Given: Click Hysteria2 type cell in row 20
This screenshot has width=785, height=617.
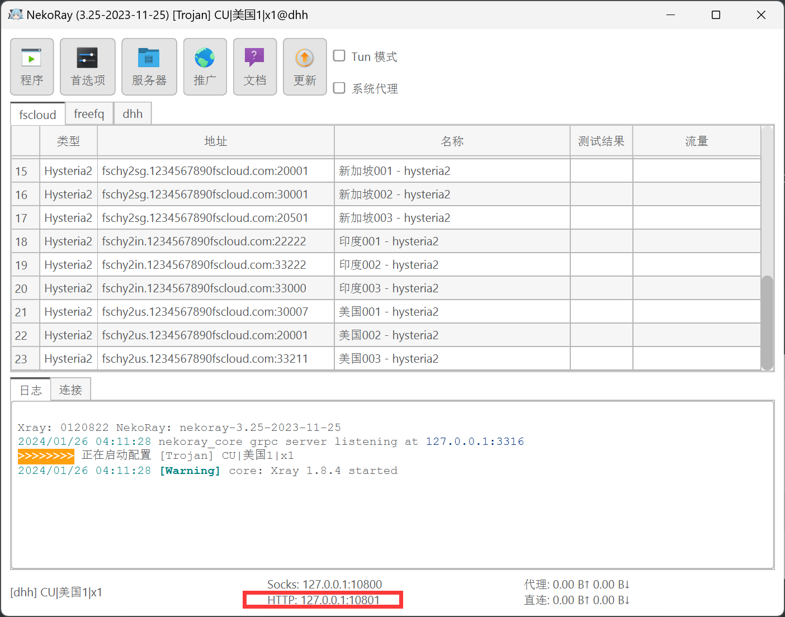Looking at the screenshot, I should [x=68, y=288].
